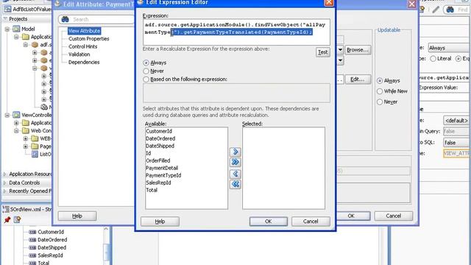
Task: Click the CustomerId attribute icon in structure pane
Action: point(32,232)
